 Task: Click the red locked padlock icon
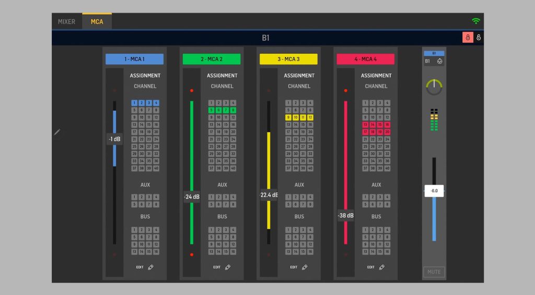point(467,38)
